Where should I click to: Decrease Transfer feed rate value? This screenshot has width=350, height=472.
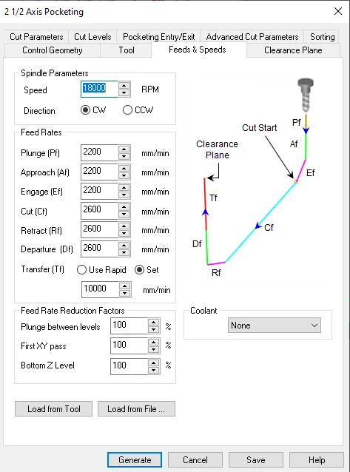point(125,294)
